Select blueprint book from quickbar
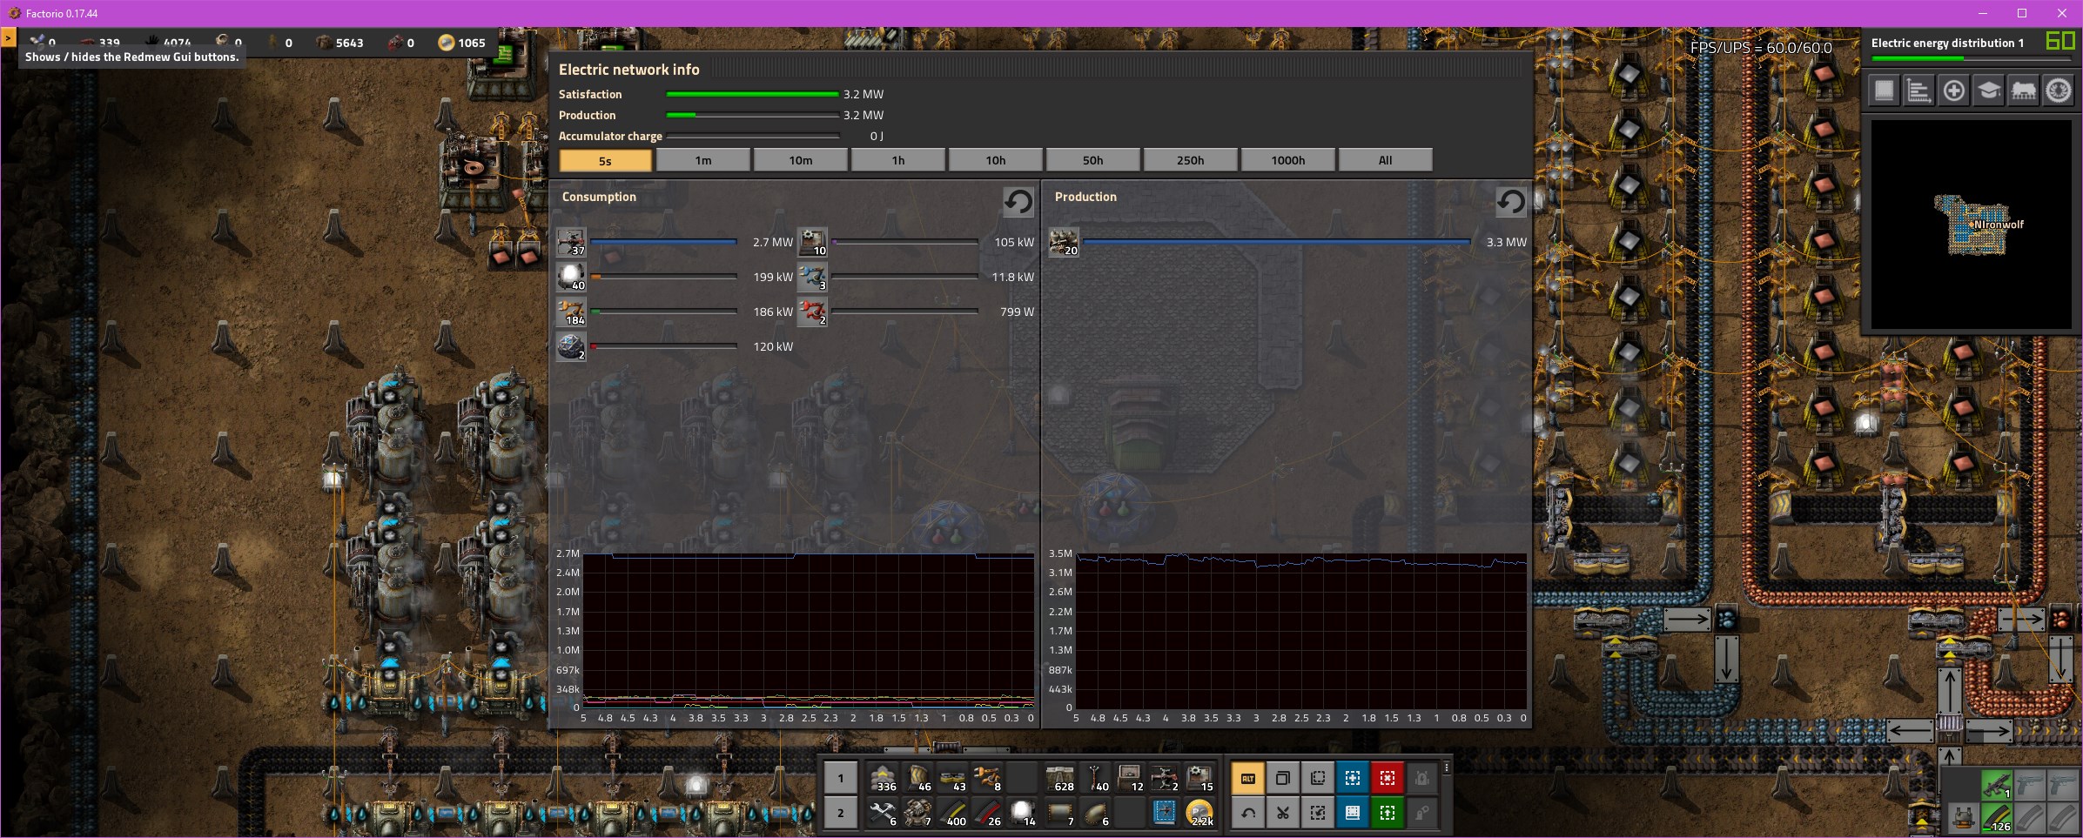 (x=1165, y=813)
